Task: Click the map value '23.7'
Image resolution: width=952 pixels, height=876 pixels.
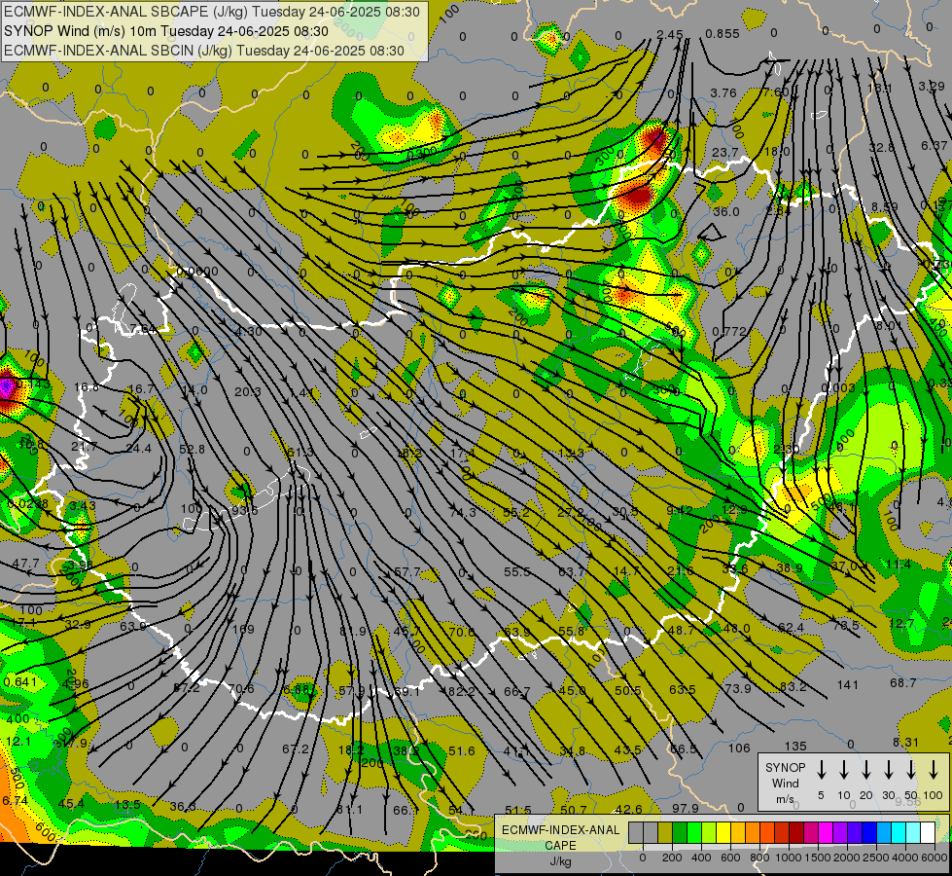Action: click(724, 152)
